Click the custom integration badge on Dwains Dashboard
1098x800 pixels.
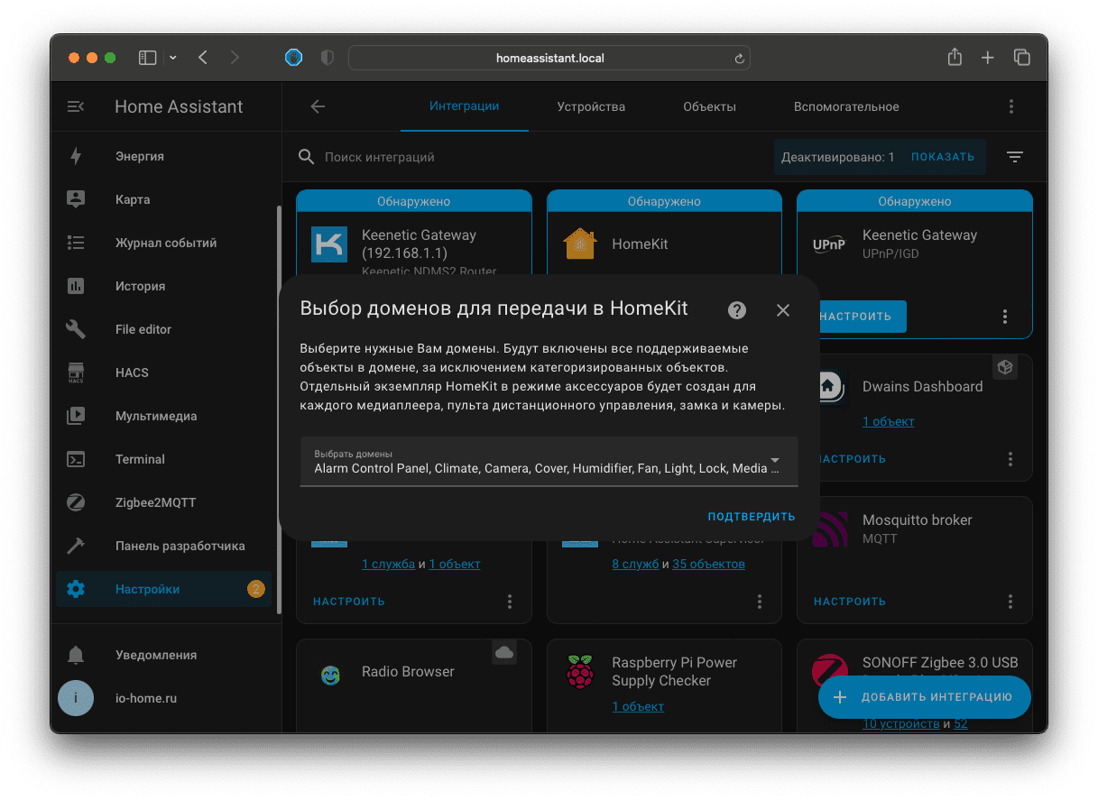click(x=1005, y=367)
